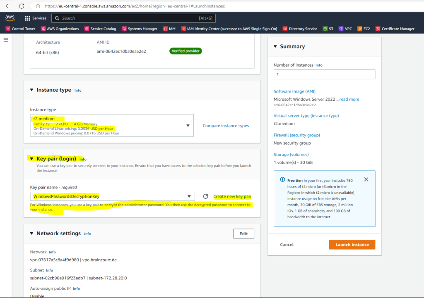Click AMI ID ami-0642ec1dba0eaa2e2 text

point(121,51)
